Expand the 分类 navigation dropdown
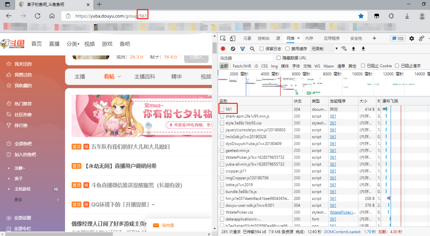The width and height of the screenshot is (430, 236). point(73,44)
